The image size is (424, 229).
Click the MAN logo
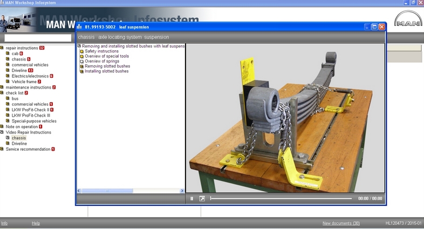(408, 19)
